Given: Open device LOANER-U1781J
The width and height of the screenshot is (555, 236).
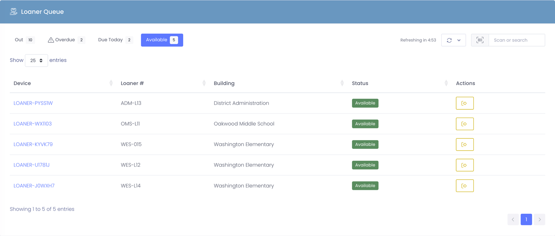Looking at the screenshot, I should pyautogui.click(x=32, y=165).
